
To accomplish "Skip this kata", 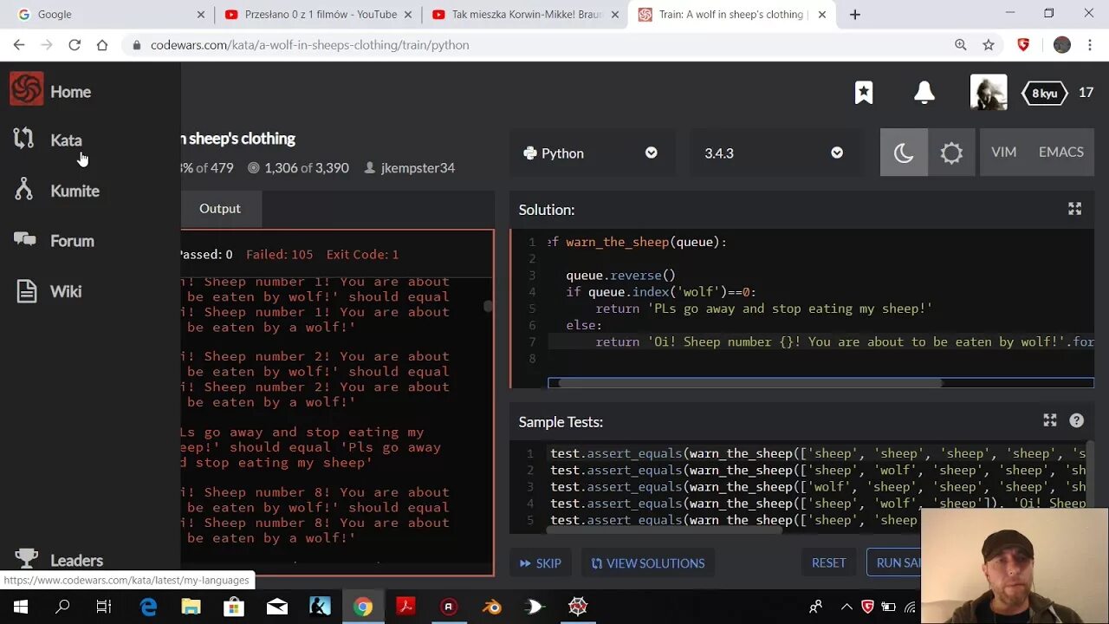I will click(541, 562).
